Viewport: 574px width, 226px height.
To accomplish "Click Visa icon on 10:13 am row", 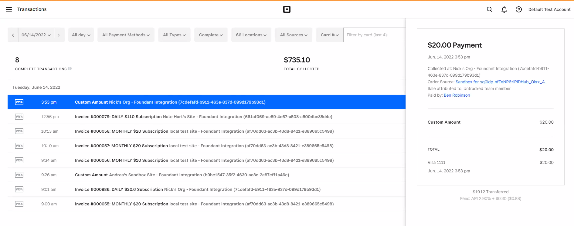I will click(x=19, y=131).
